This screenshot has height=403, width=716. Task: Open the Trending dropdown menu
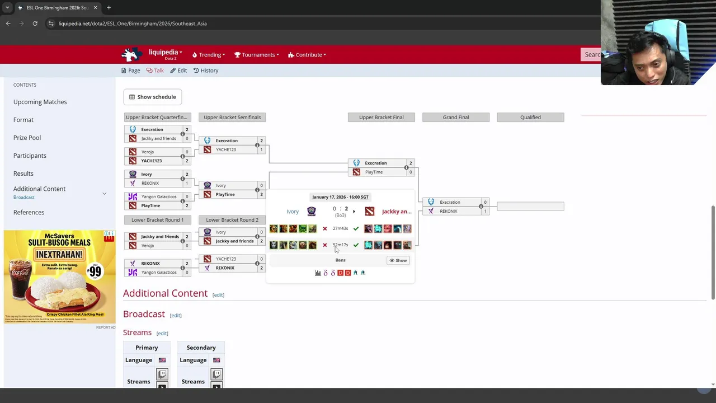[x=209, y=55]
